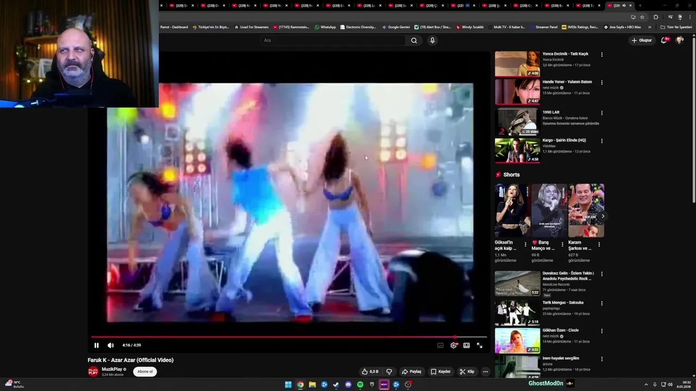Mute the video volume speaker icon
The width and height of the screenshot is (696, 391).
click(x=110, y=345)
